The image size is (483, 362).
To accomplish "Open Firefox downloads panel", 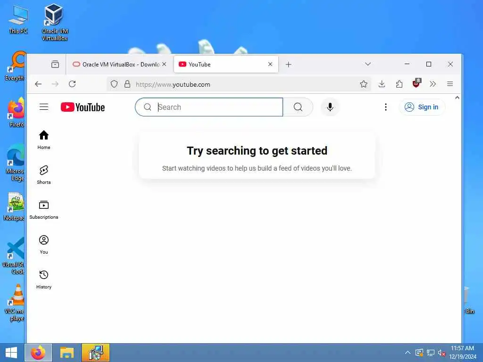I will tap(382, 84).
